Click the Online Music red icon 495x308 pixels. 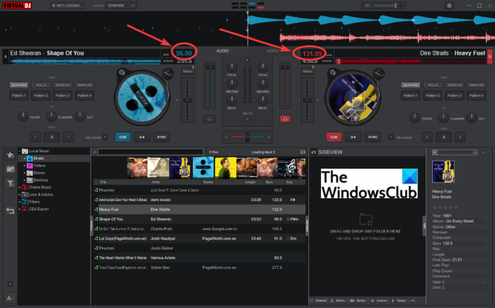pos(25,188)
